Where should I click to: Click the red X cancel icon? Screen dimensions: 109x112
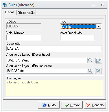coord(89,105)
